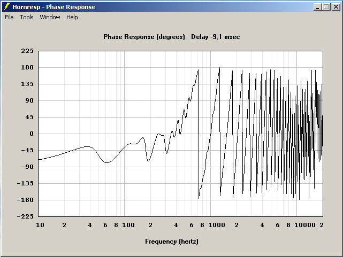Screen dimensions: 343x257
Task: Click the 225 y-axis label
Action: [x=27, y=51]
